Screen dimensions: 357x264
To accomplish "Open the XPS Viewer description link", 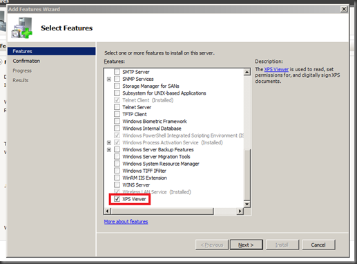I will pos(276,69).
